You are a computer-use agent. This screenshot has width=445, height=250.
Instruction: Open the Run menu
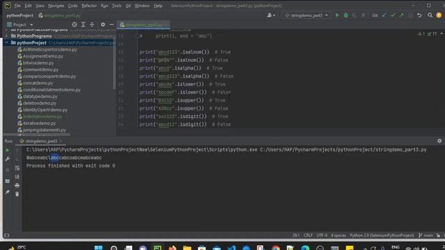[x=104, y=6]
